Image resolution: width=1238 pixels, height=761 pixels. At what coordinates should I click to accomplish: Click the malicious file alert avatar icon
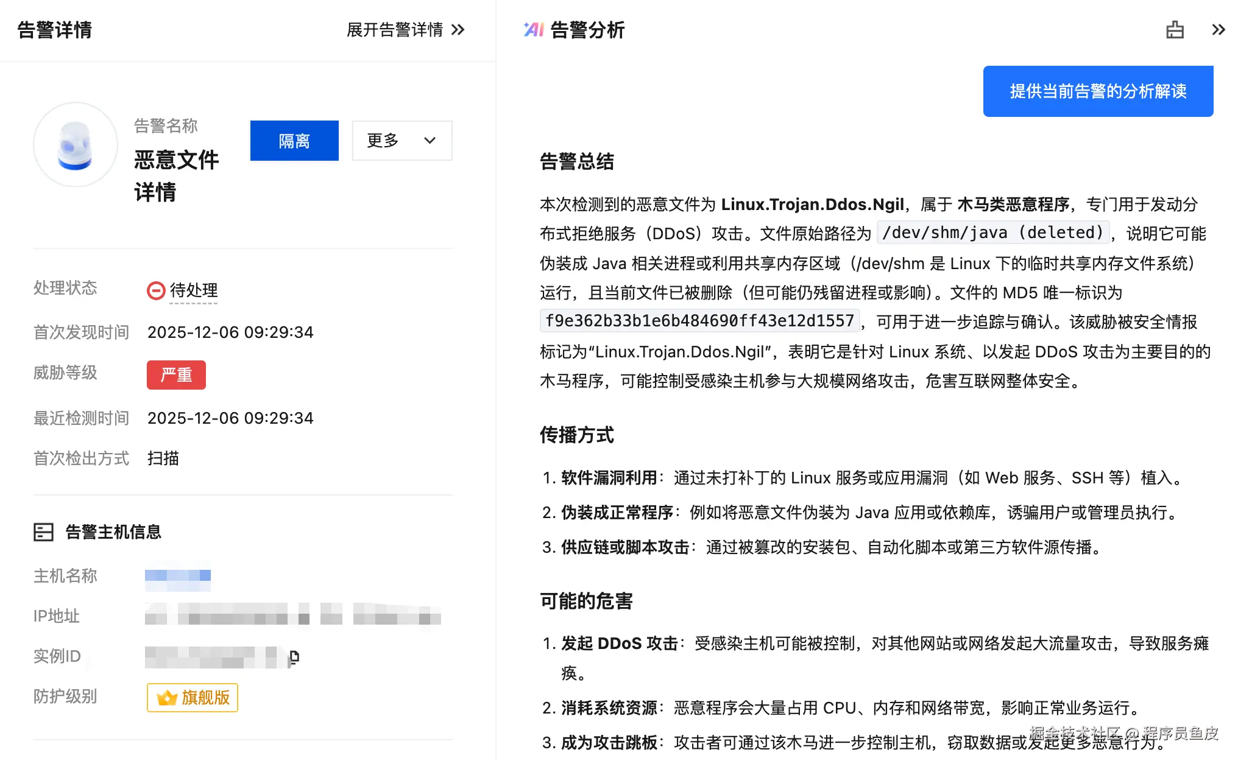coord(76,145)
